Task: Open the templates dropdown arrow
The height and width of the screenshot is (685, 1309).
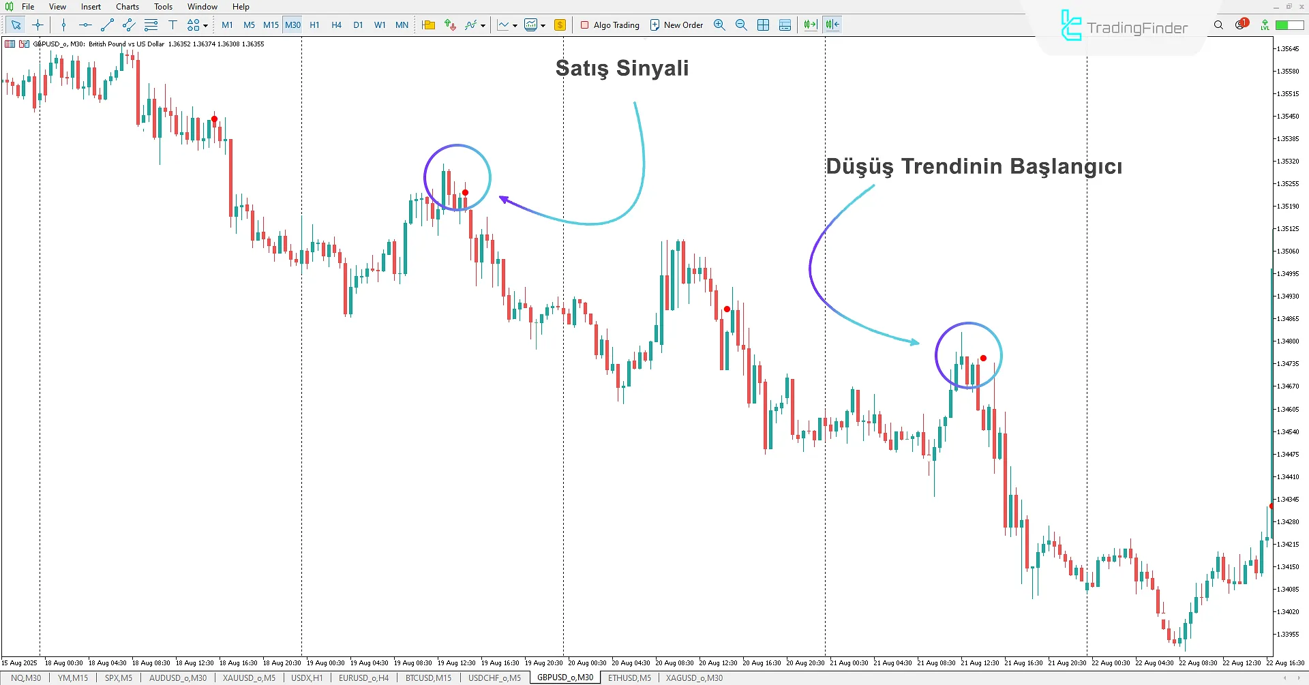Action: (x=543, y=25)
